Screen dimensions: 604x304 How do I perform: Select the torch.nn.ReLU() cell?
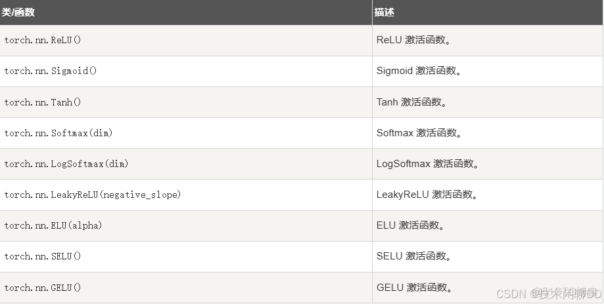[x=43, y=40]
